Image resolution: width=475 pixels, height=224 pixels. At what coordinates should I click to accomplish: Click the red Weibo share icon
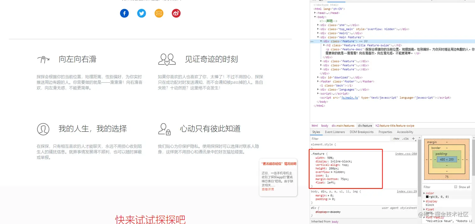tap(176, 13)
